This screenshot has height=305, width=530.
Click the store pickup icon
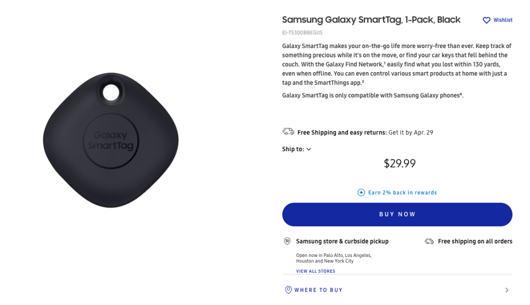click(x=287, y=241)
